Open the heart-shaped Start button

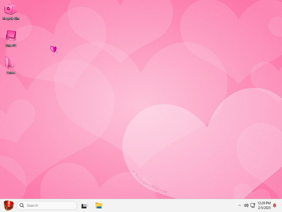pos(9,205)
